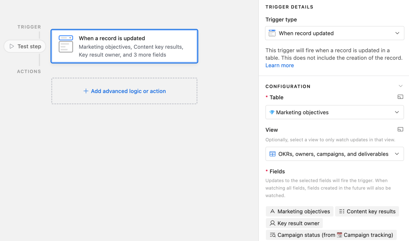Click the Test step button
Viewport: 409px width, 241px height.
[x=25, y=46]
